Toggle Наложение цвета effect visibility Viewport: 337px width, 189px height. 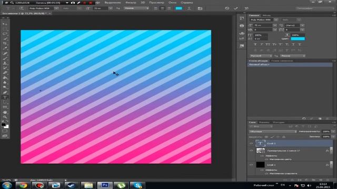[x=266, y=159]
